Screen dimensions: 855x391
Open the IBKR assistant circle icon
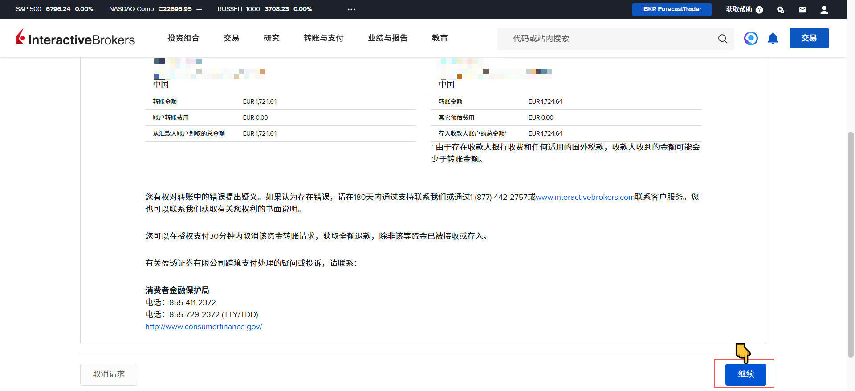751,39
